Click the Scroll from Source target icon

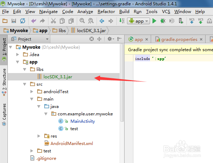pyautogui.click(x=92, y=39)
